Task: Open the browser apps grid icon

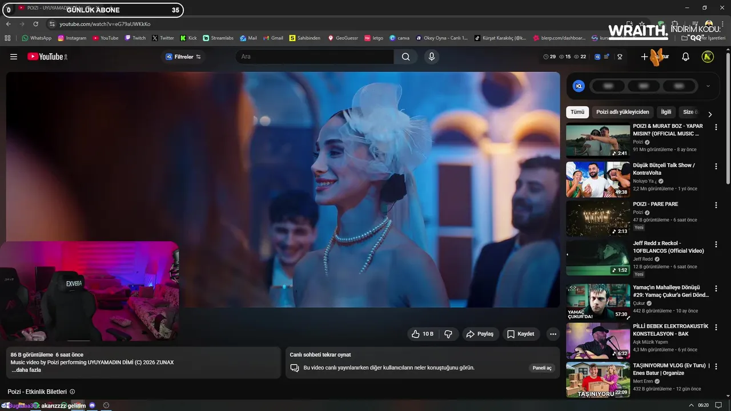Action: [x=7, y=38]
